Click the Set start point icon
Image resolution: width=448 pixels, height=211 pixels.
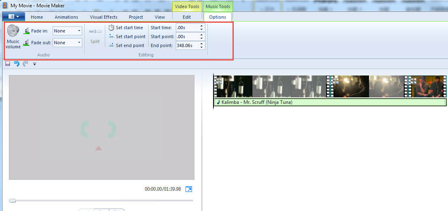coord(111,37)
